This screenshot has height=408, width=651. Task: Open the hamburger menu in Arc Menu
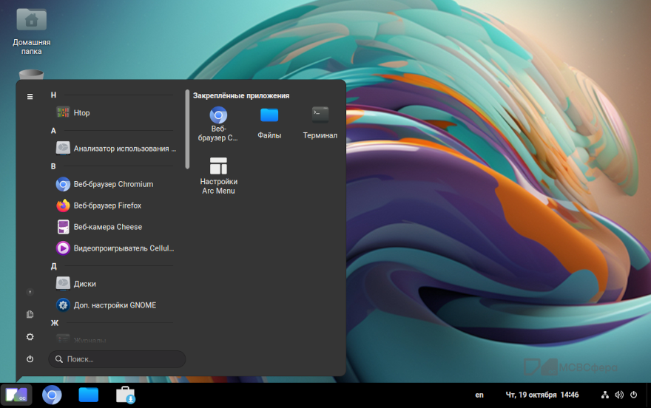[x=30, y=97]
